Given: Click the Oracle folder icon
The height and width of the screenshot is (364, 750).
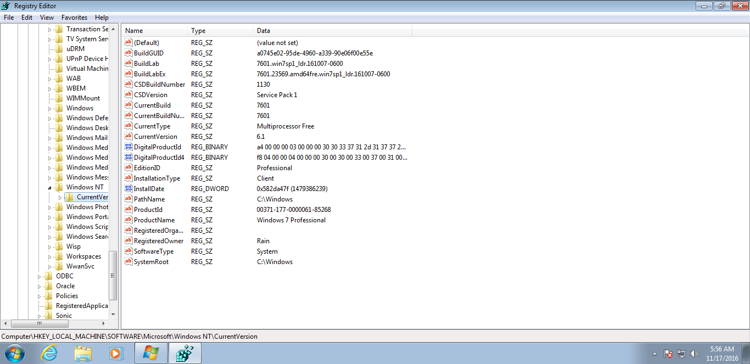Looking at the screenshot, I should click(x=48, y=286).
